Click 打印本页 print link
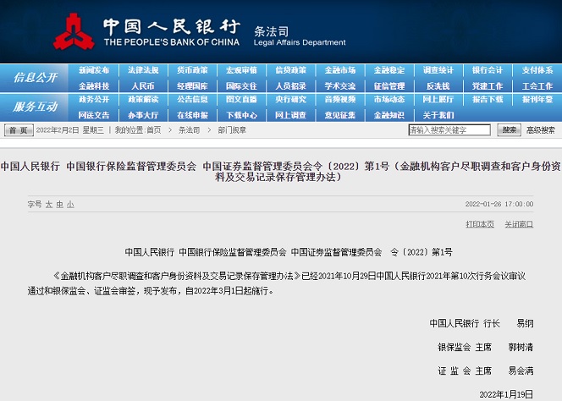 pos(480,224)
